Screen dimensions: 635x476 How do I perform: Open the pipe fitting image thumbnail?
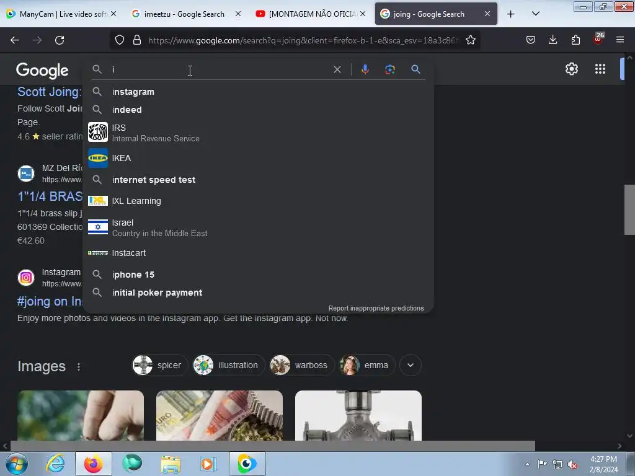[x=358, y=415]
